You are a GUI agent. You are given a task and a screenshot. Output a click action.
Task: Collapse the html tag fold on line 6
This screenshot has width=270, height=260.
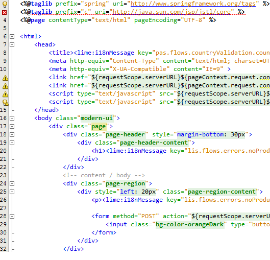click(12, 37)
